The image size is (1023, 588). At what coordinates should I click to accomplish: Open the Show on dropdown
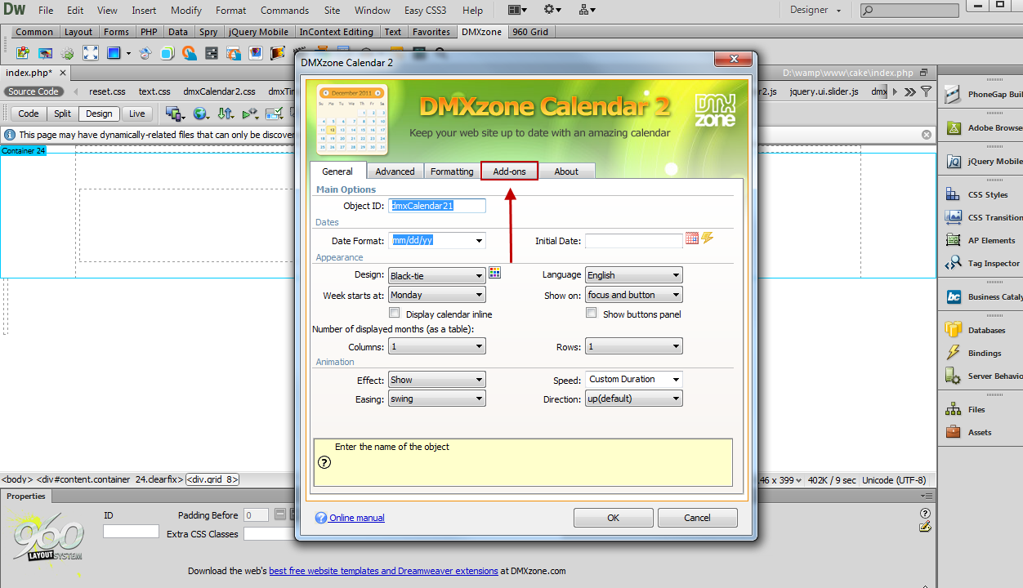(634, 295)
